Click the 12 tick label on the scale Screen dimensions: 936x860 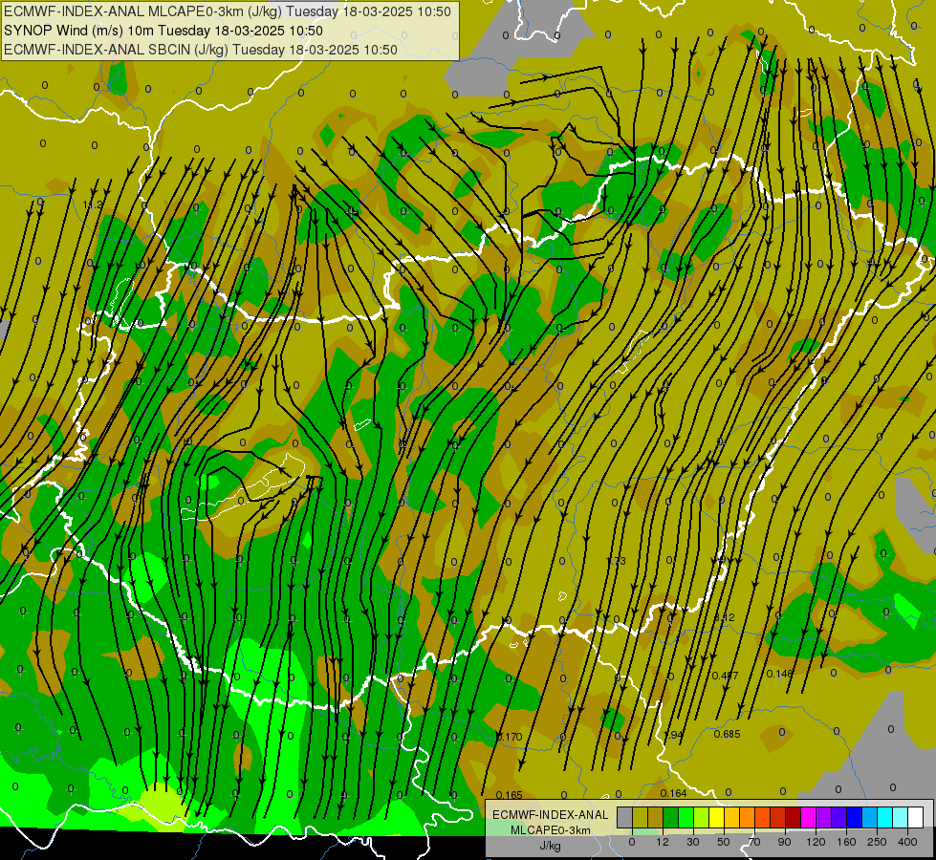663,842
